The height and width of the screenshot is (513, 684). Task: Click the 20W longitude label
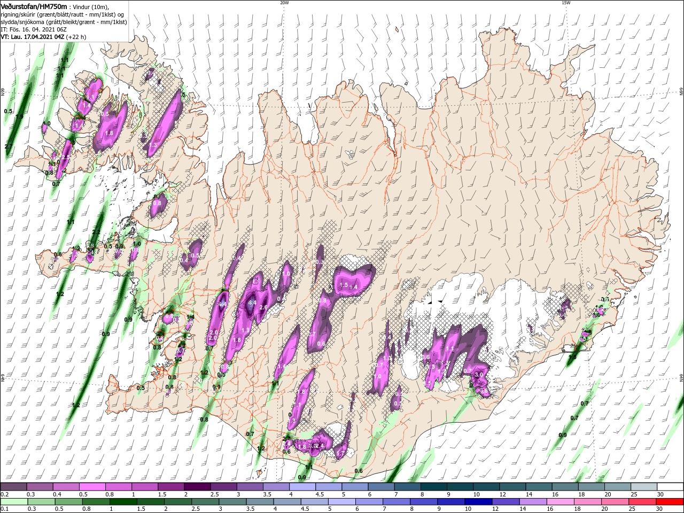[x=284, y=3]
